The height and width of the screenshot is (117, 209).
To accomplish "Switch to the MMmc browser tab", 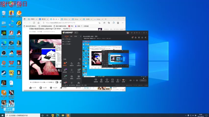I will (x=66, y=19).
